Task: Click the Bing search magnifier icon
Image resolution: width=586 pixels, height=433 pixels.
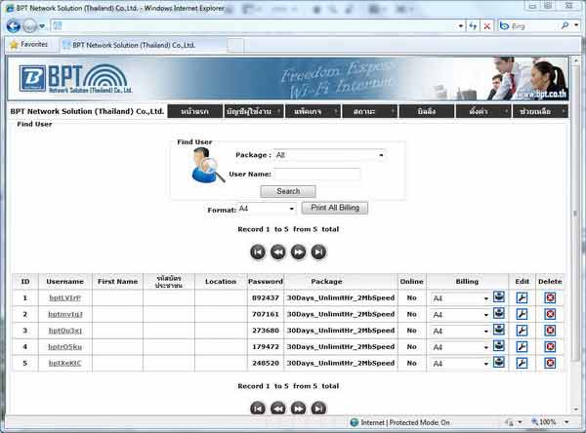Action: pos(565,25)
